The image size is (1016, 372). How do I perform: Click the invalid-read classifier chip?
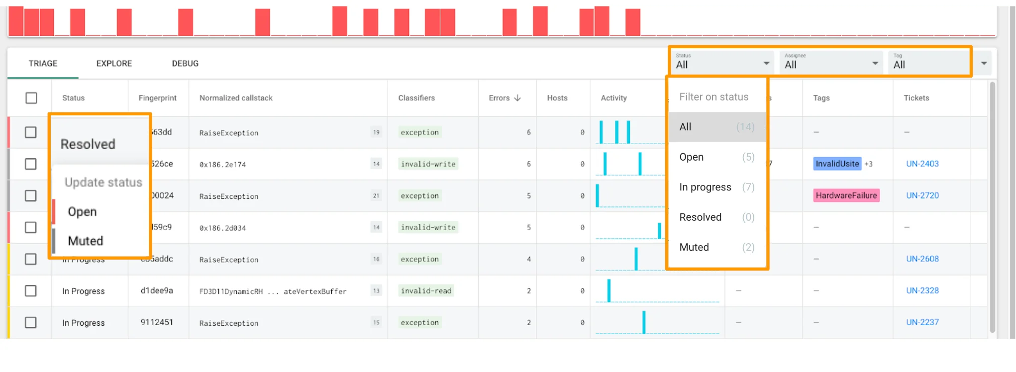426,291
